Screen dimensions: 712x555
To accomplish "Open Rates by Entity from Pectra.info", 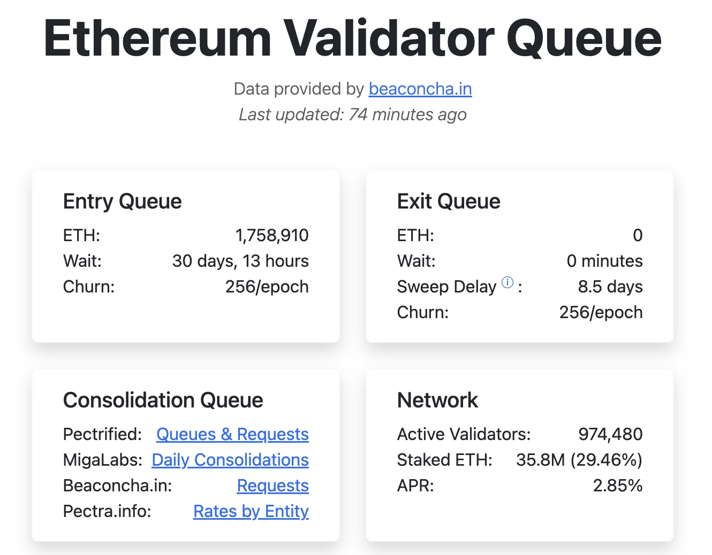I will pyautogui.click(x=251, y=511).
